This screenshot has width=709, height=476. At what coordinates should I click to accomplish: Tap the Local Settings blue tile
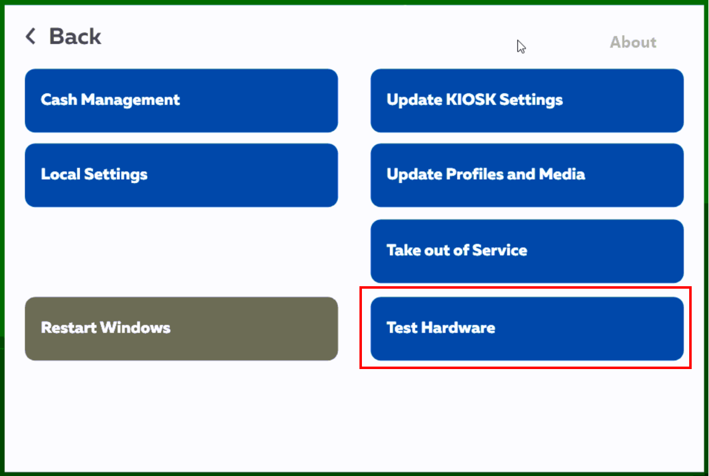pyautogui.click(x=181, y=175)
